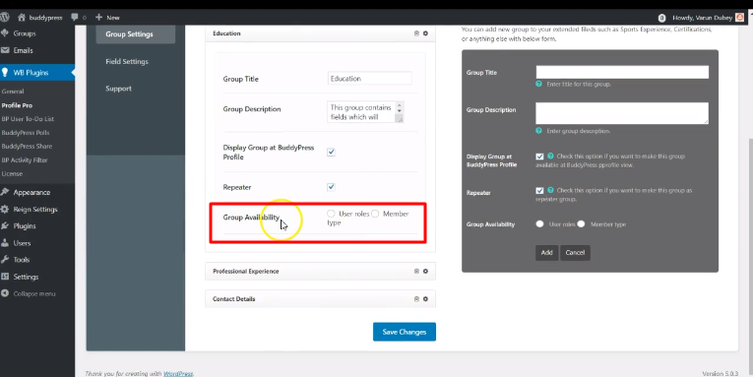Click the WordPress logo in admin bar
The image size is (753, 377).
coord(4,18)
